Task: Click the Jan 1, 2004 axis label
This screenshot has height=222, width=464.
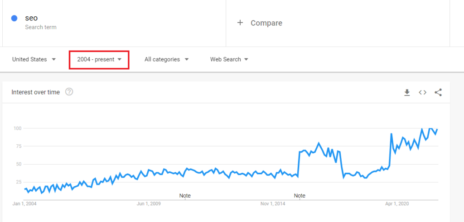Action: coord(24,204)
